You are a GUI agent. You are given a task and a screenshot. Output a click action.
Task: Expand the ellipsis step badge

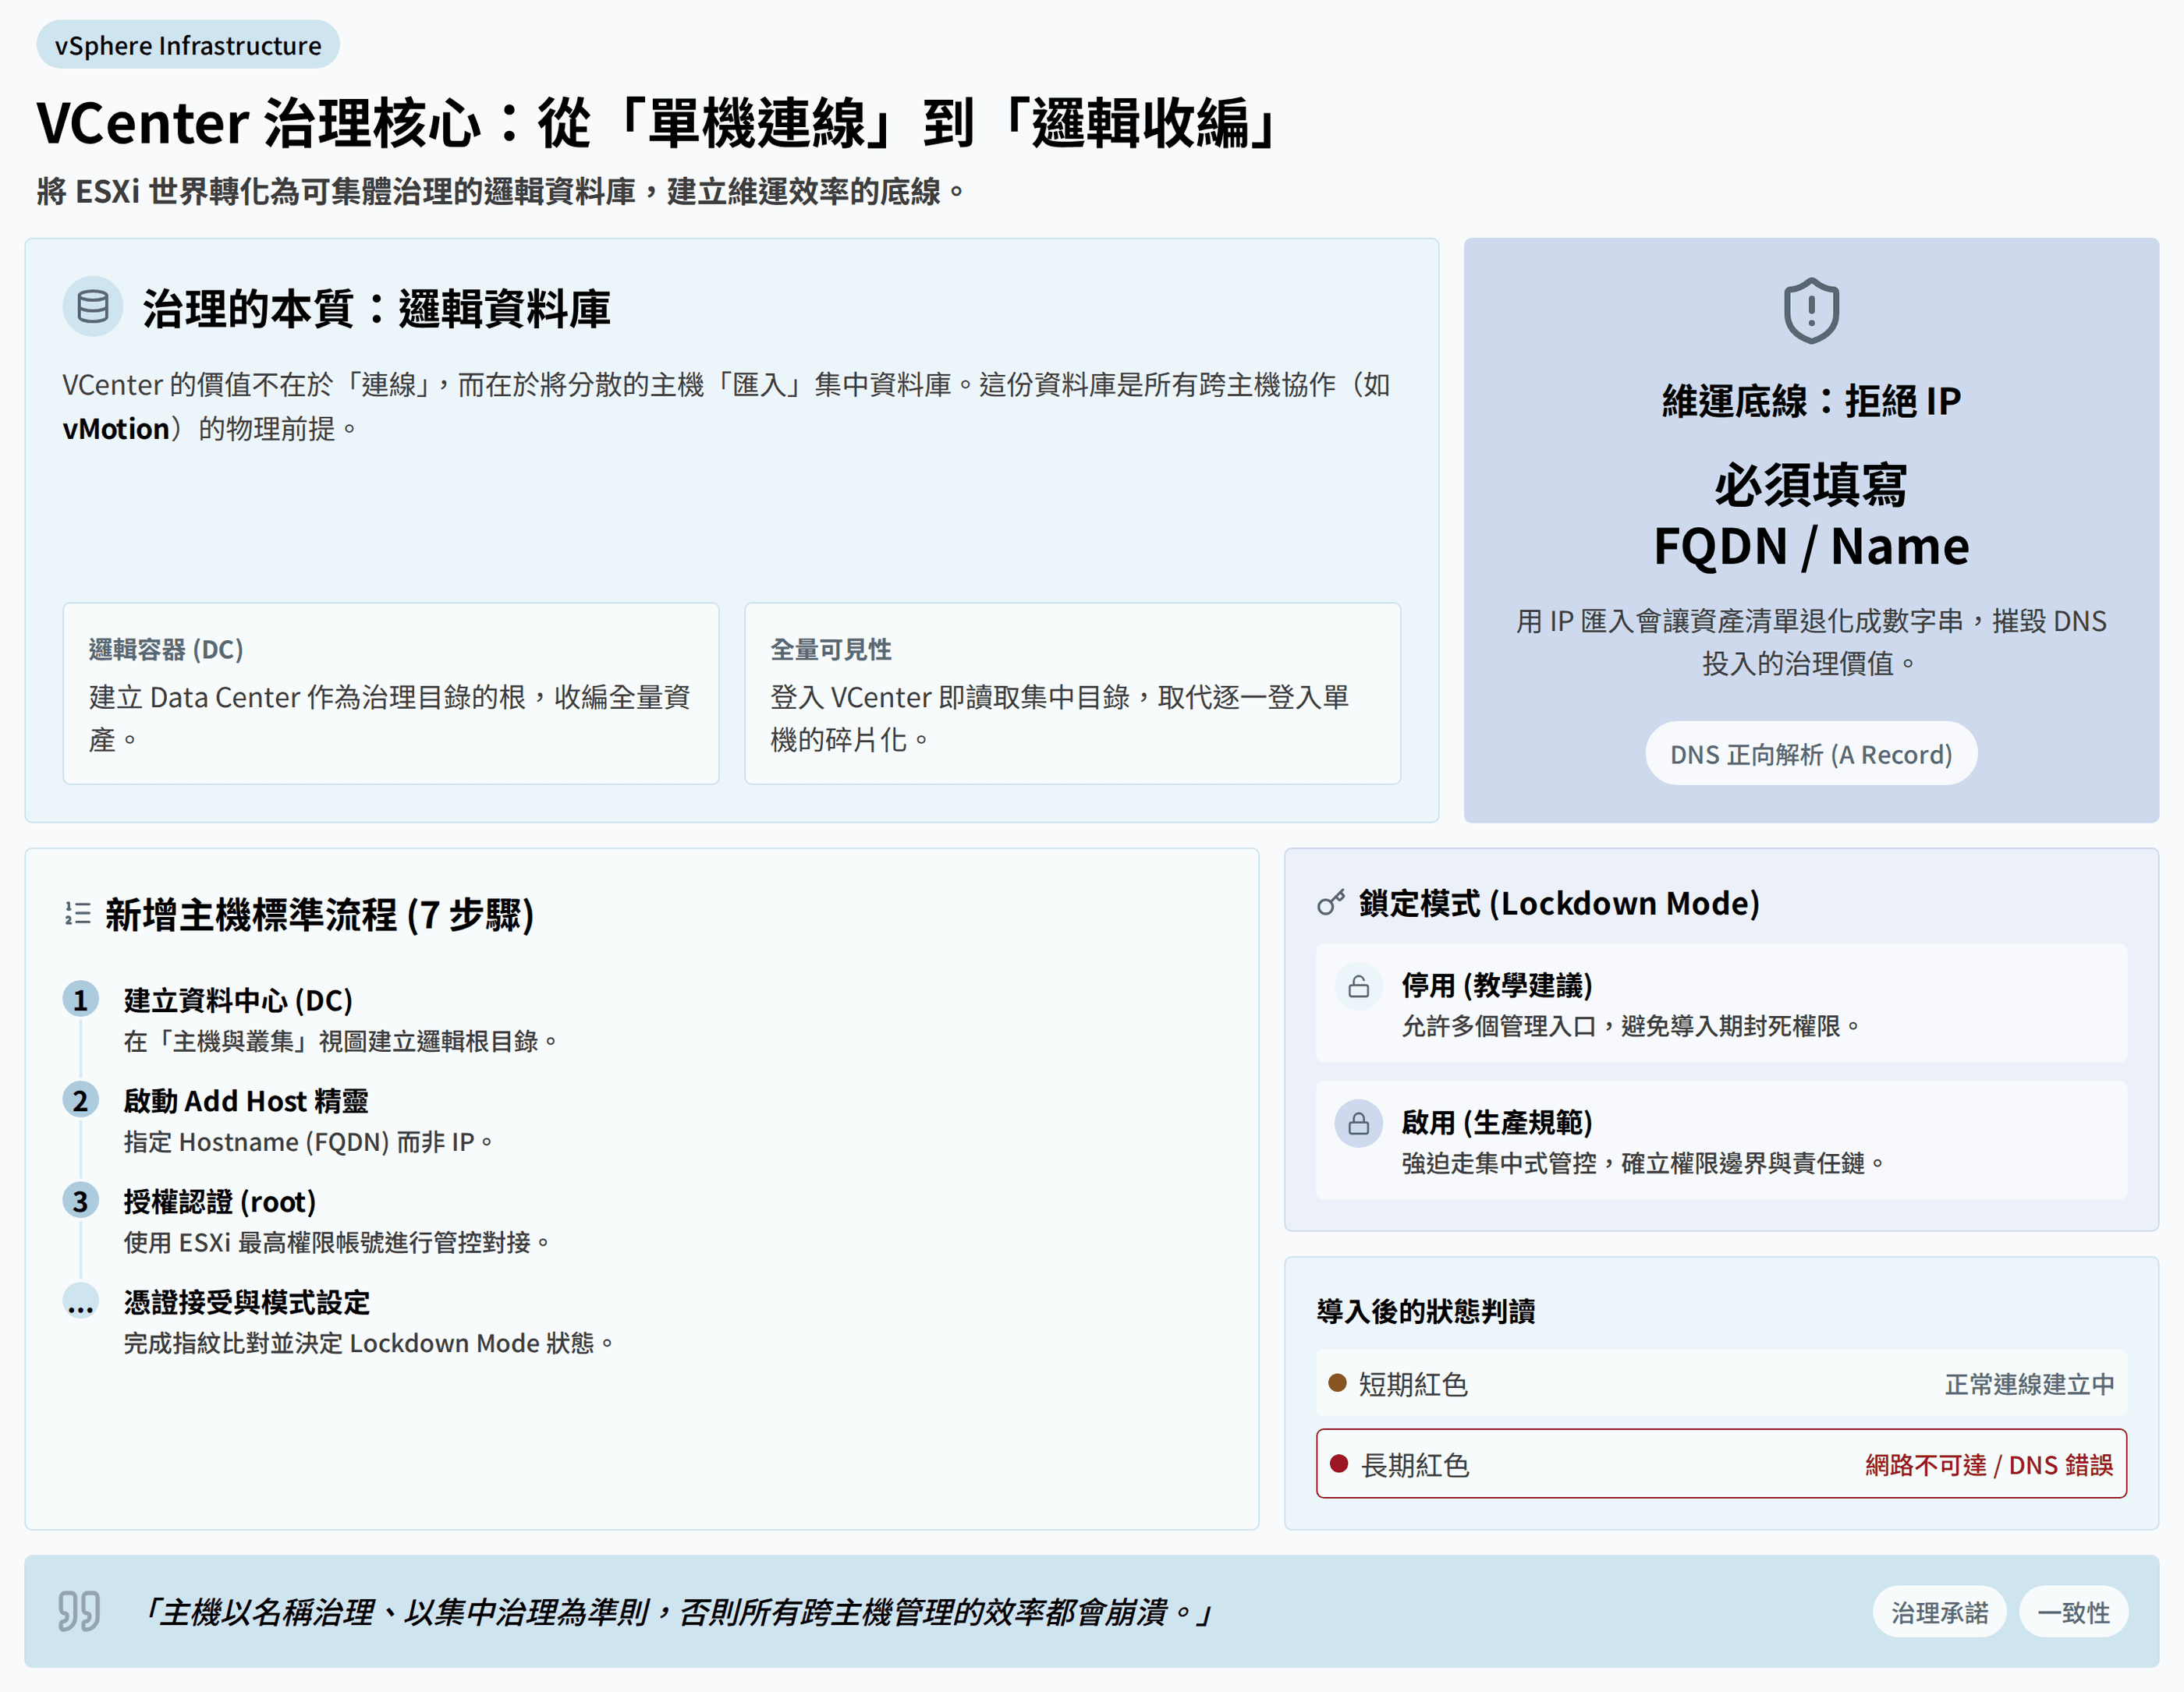tap(81, 1302)
